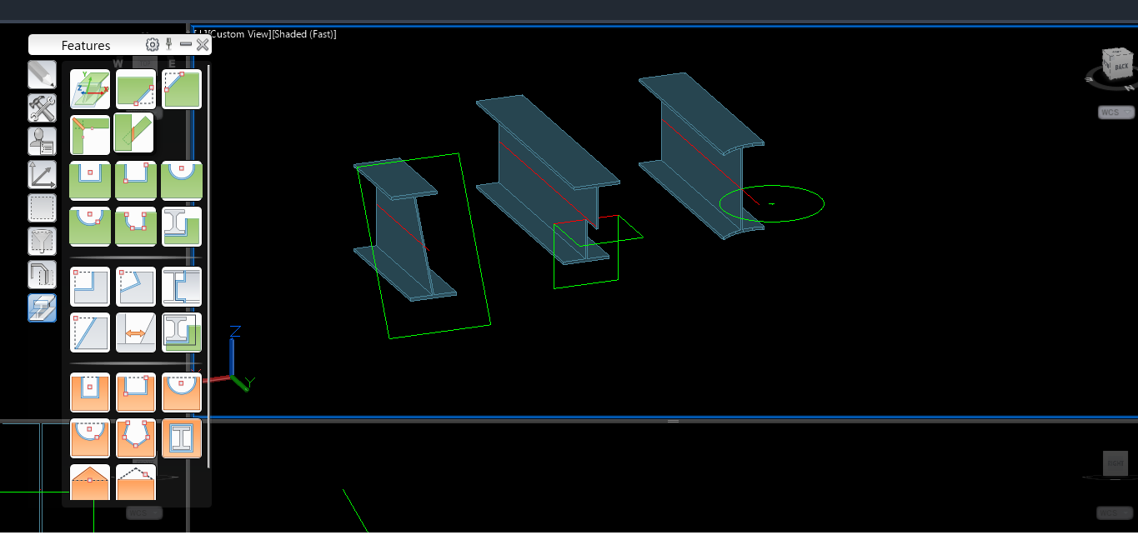Select orange element contour I-beam tool
Viewport: 1138px width, 545px height.
pos(182,438)
